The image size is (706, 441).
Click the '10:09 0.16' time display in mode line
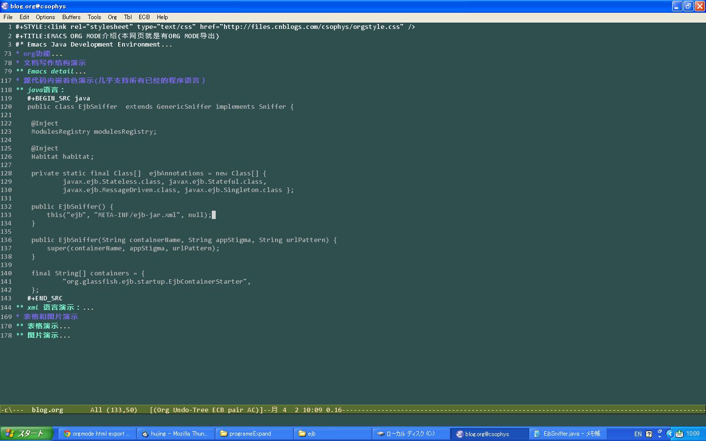click(322, 410)
